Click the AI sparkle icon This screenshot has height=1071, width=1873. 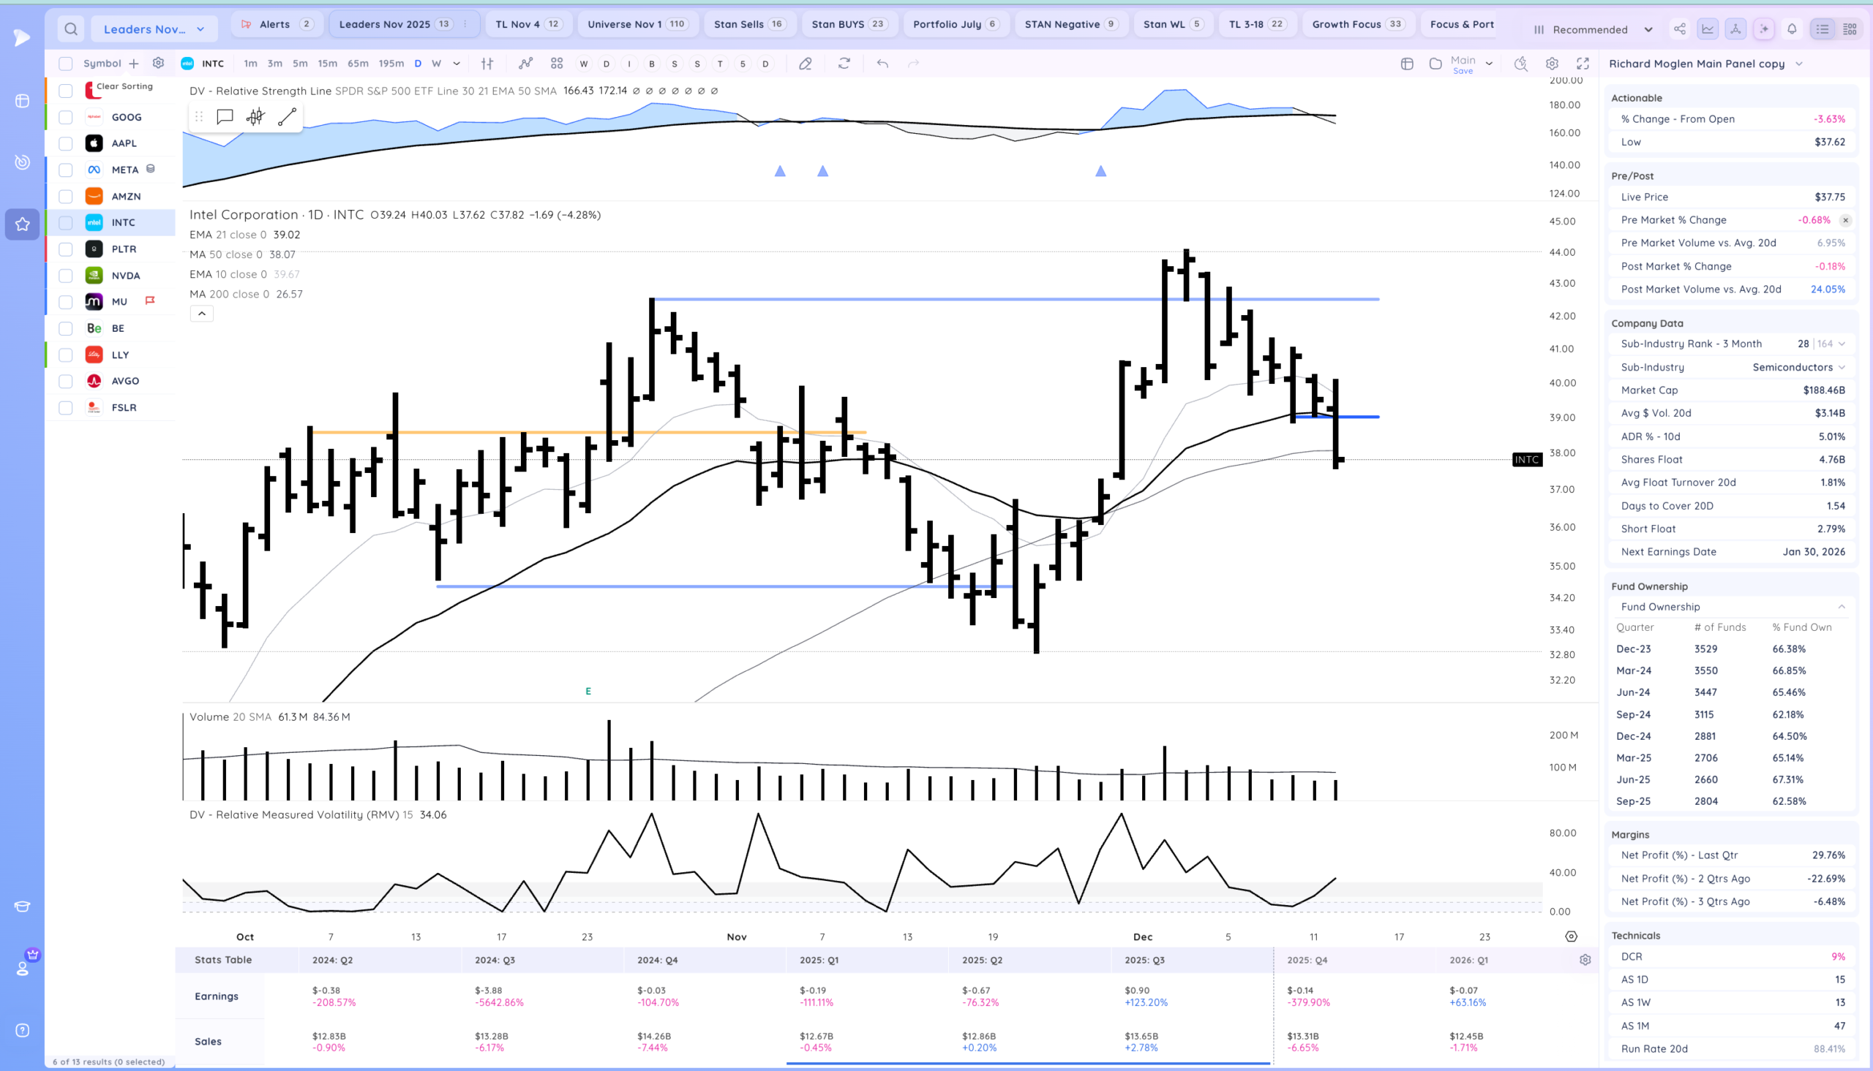(x=1763, y=29)
